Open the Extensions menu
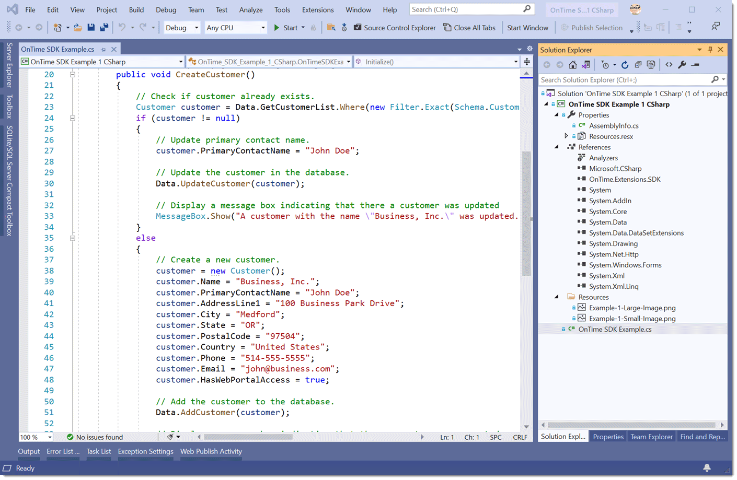Screen dimensions: 737x480 [318, 9]
